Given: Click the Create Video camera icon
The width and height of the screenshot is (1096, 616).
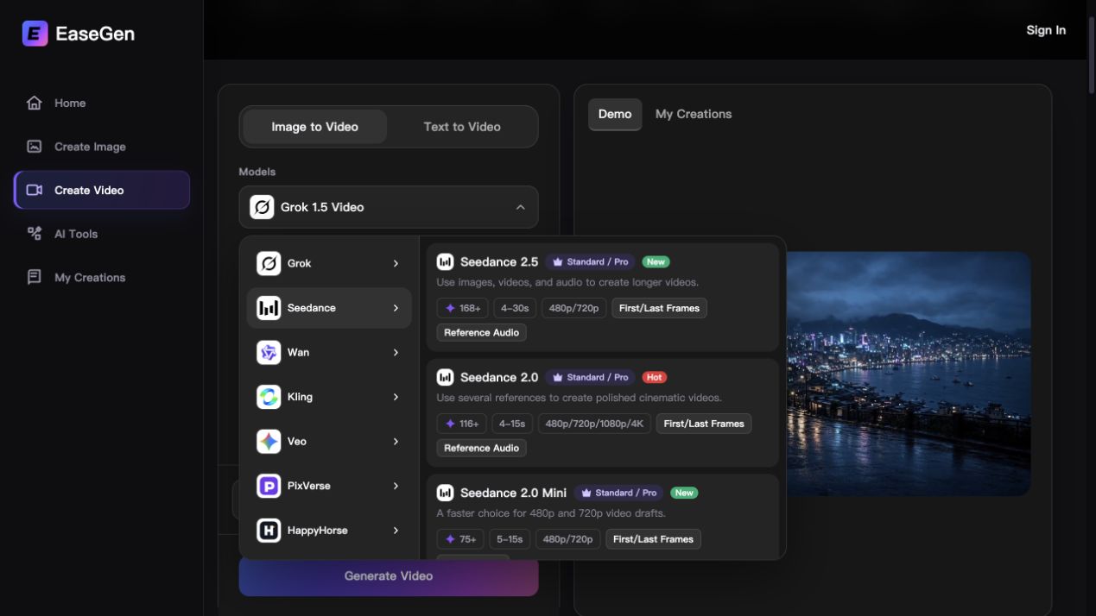Looking at the screenshot, I should (x=35, y=190).
